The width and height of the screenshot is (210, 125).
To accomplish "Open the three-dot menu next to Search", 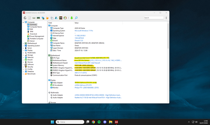I will point(166,18).
